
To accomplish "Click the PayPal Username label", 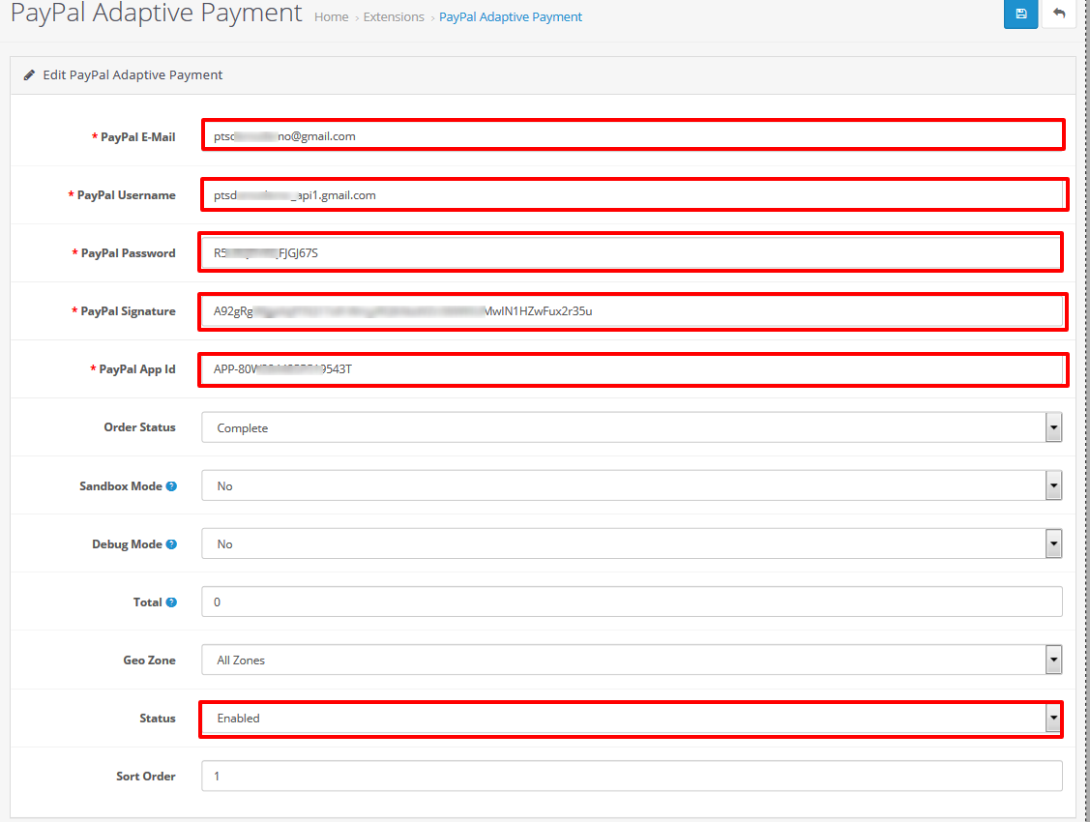I will pyautogui.click(x=126, y=195).
